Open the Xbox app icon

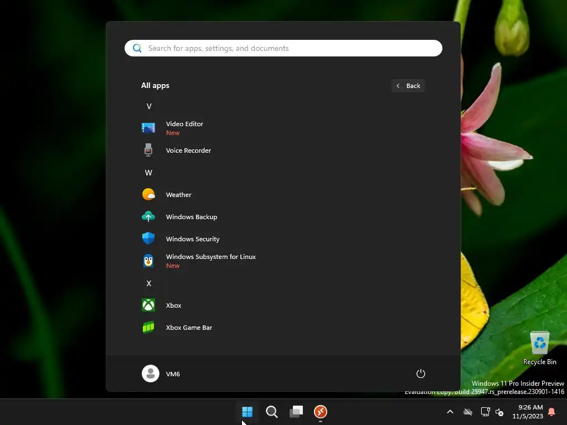coord(148,305)
